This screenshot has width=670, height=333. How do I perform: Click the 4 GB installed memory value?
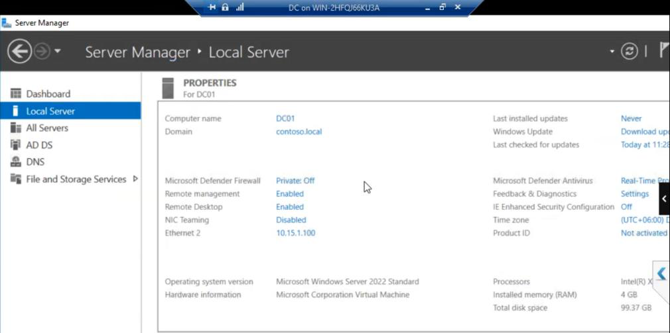[x=629, y=295]
